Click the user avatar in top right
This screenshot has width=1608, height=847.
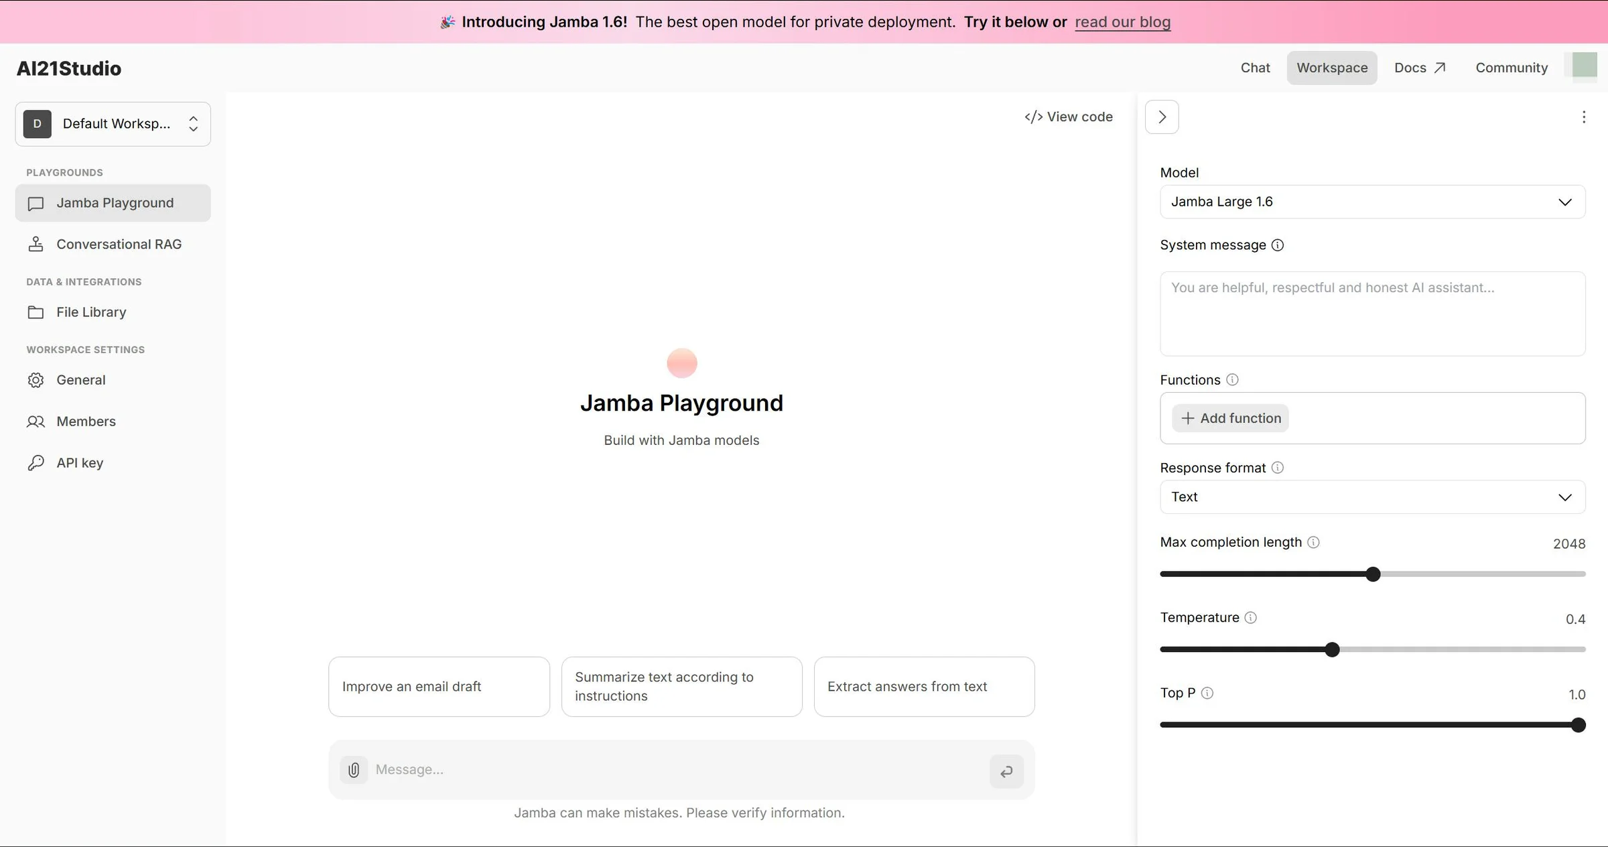(1585, 66)
